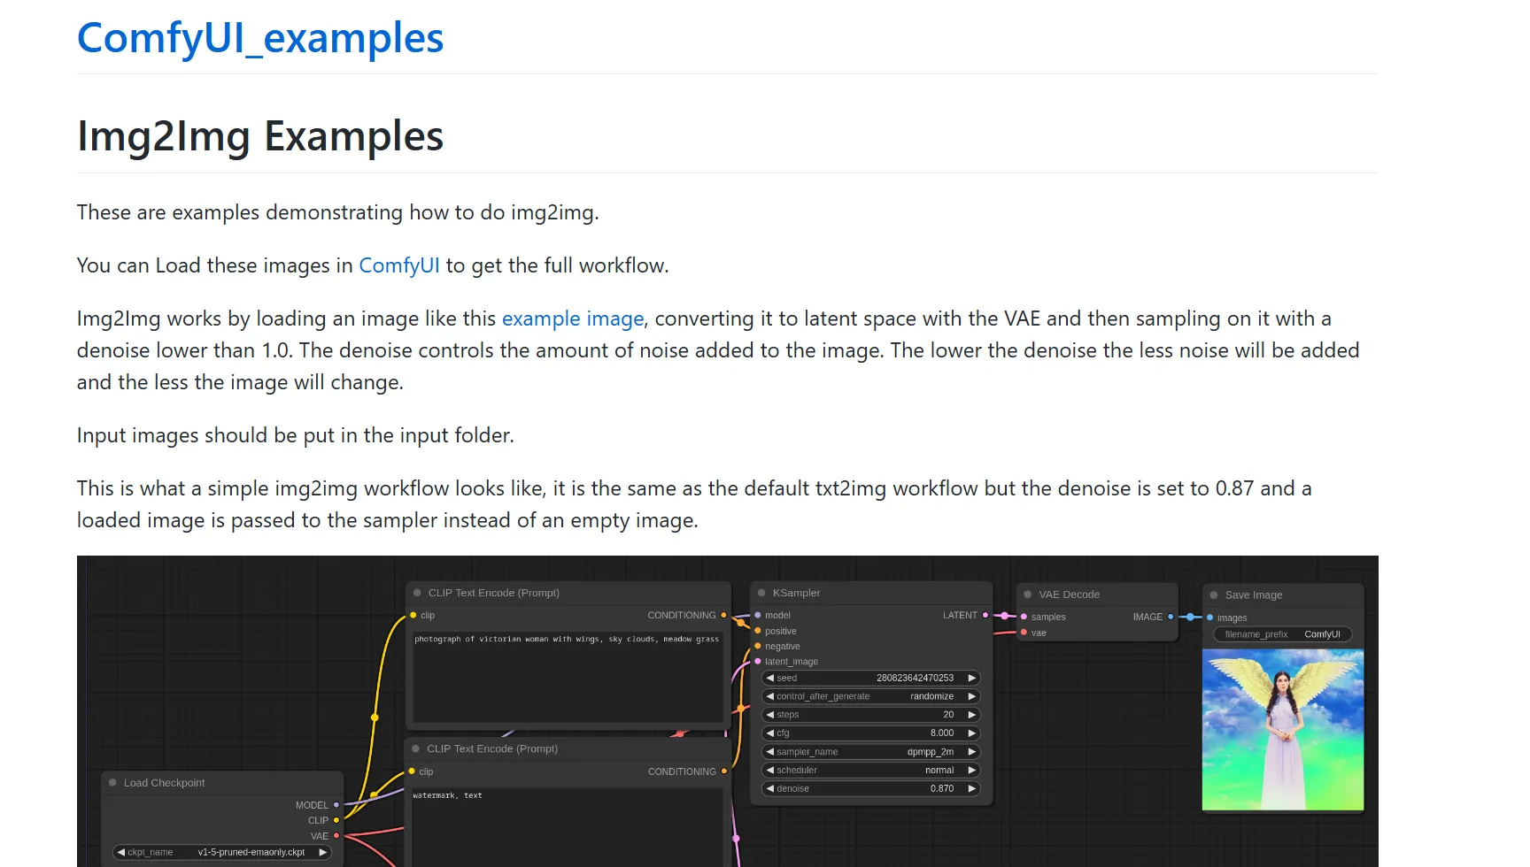Click upper CLIP Text Encode CONDITIONING output port
This screenshot has width=1530, height=867.
point(723,615)
